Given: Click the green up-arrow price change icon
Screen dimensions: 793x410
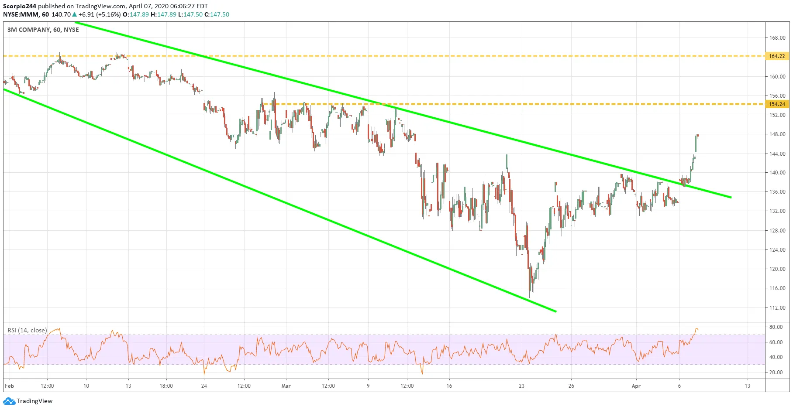Looking at the screenshot, I should (75, 14).
